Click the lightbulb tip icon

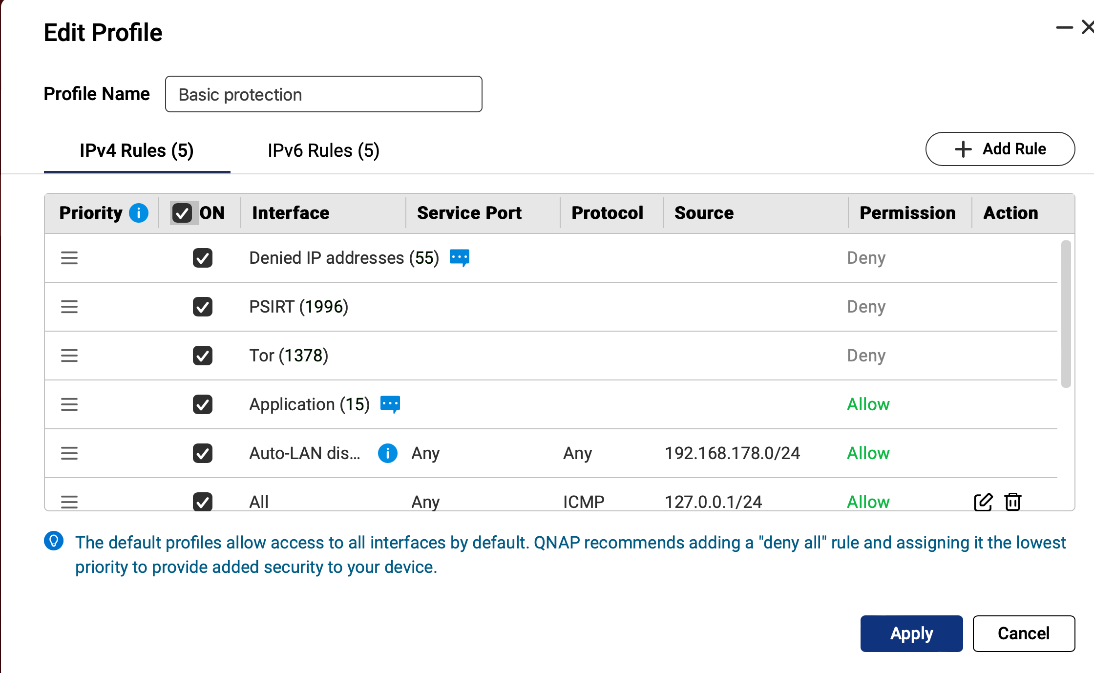(x=54, y=541)
